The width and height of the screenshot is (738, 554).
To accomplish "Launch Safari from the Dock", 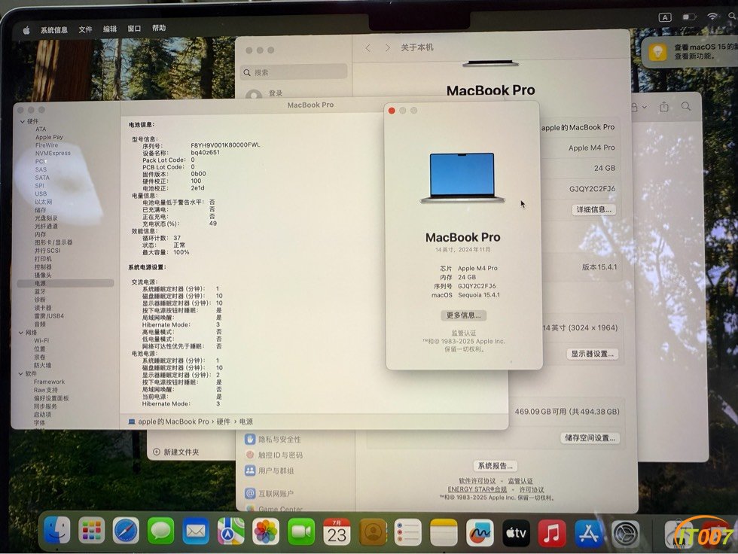I will coord(126,531).
